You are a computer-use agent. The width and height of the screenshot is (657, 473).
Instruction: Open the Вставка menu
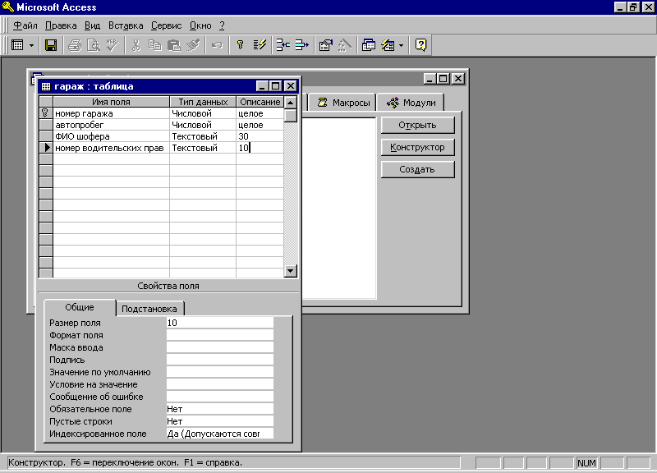(x=126, y=25)
